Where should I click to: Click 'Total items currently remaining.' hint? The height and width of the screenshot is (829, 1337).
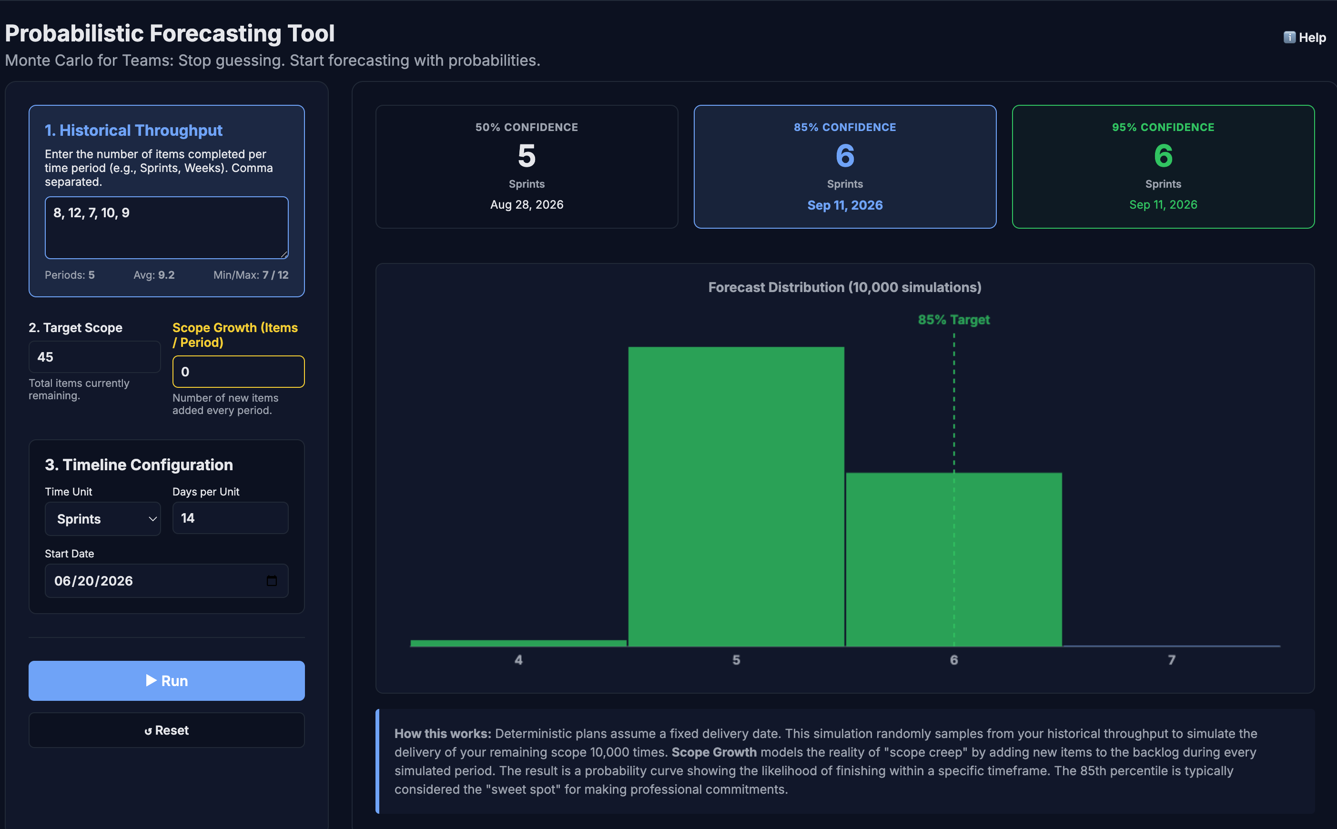(79, 389)
